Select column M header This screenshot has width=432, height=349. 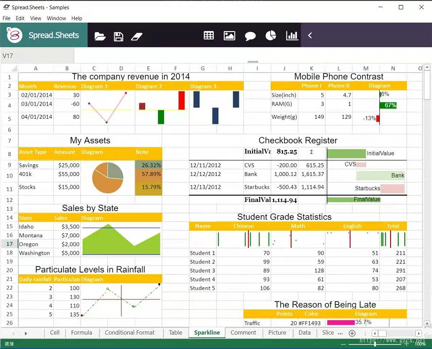coord(366,68)
